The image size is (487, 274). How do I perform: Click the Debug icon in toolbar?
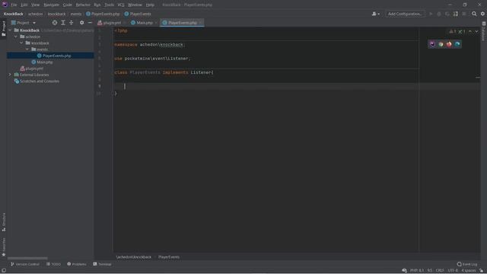[439, 14]
